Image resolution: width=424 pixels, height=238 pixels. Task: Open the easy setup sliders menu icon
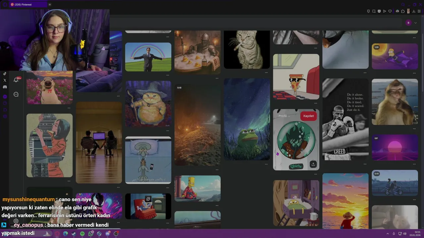pos(419,11)
